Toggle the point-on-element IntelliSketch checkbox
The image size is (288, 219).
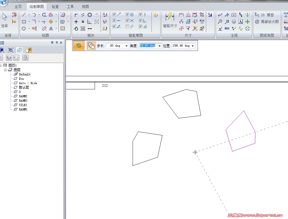(114, 27)
